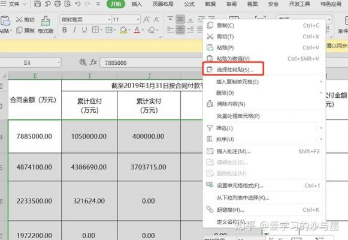Toggle Italic formatting
Screen dimensions: 348x240
click(74, 30)
